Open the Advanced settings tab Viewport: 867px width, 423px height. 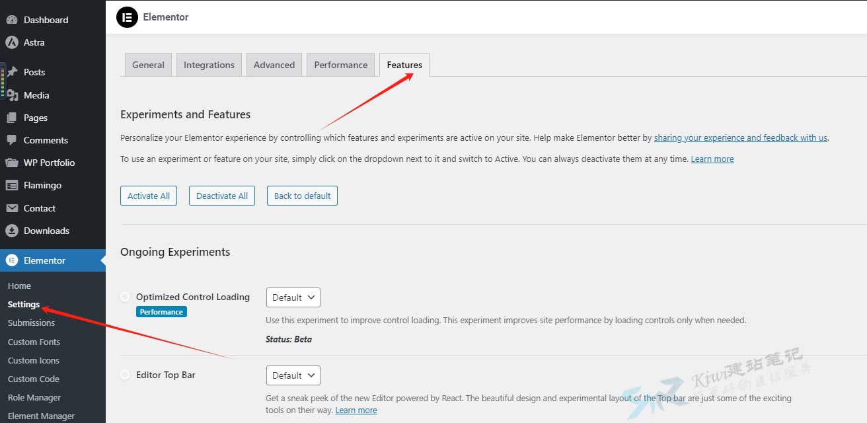coord(274,65)
